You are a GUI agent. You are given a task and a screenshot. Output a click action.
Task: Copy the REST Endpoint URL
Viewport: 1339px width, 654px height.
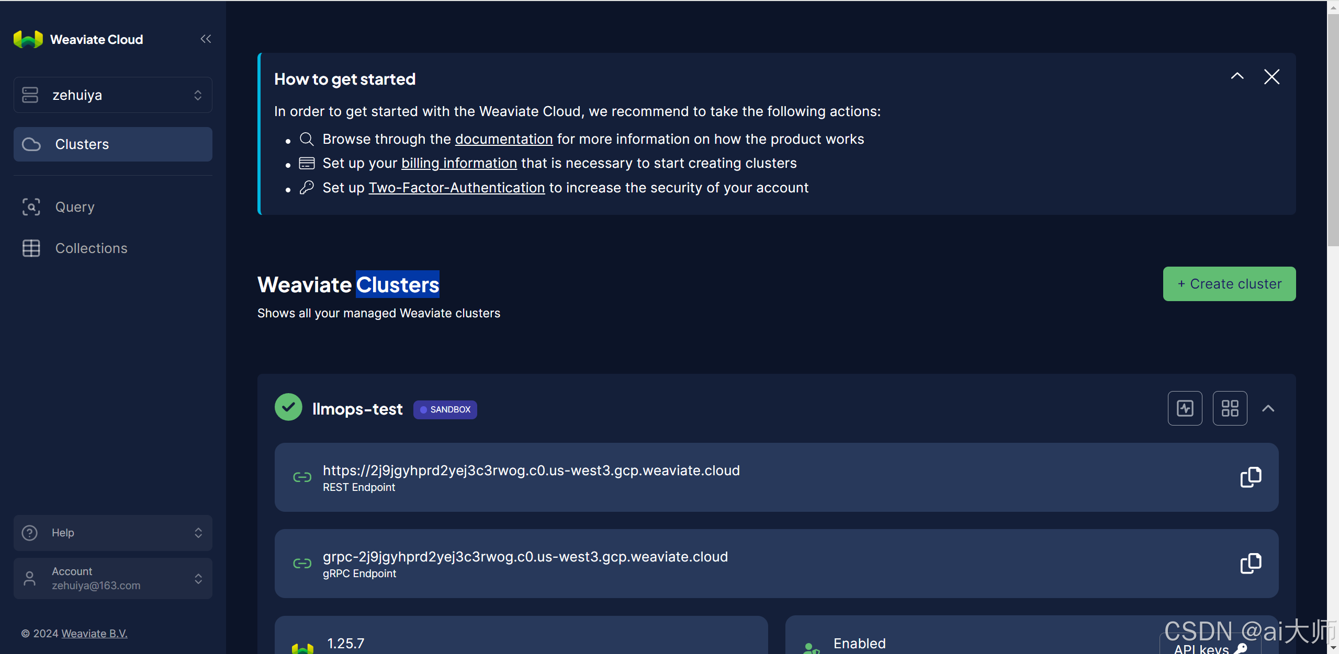pos(1251,477)
